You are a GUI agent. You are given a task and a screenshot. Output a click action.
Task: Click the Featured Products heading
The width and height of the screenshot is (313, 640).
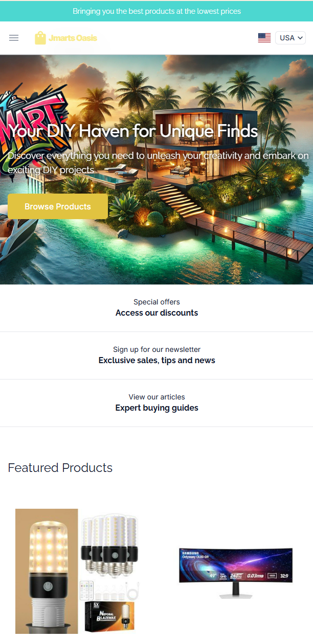(x=60, y=468)
